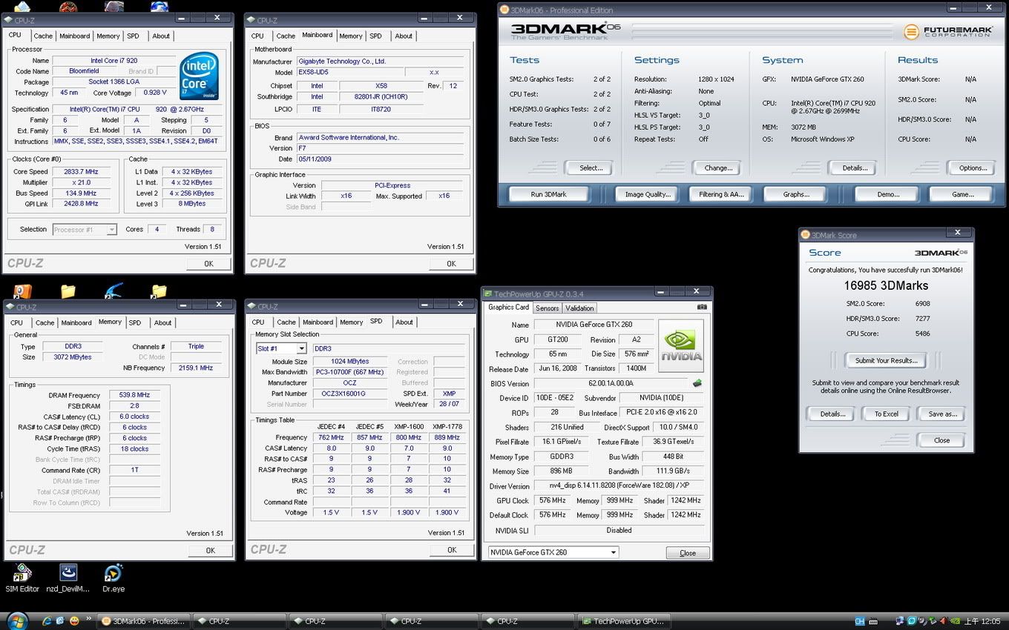Click the Submit Your Results... button
This screenshot has height=630, width=1009.
(x=886, y=361)
